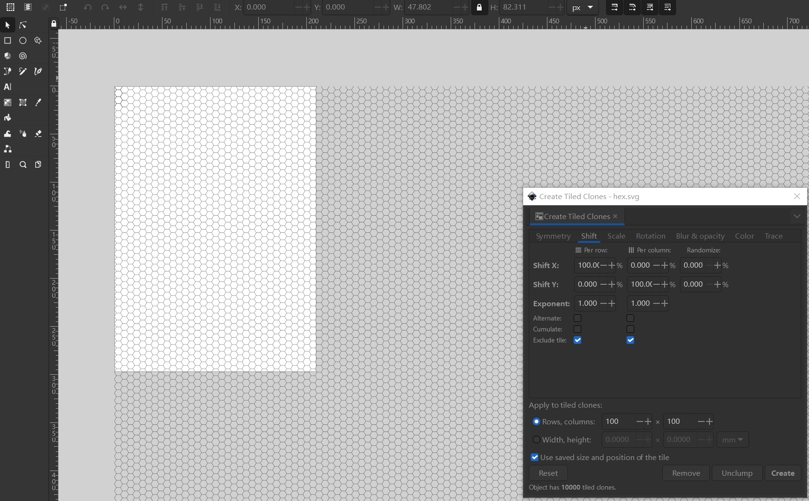Uncheck Use saved size and position
Image resolution: width=809 pixels, height=501 pixels.
[535, 457]
